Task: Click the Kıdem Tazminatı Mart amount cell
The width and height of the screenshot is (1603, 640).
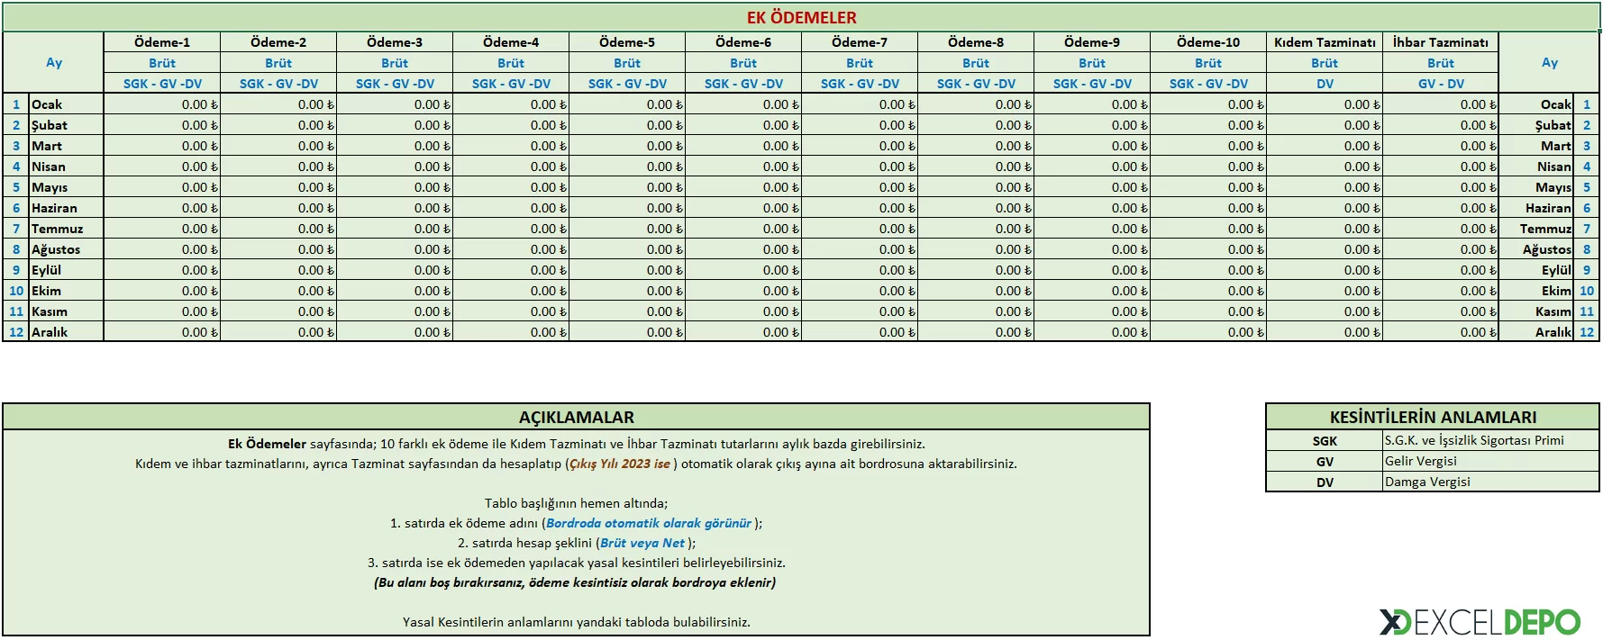Action: click(x=1325, y=146)
